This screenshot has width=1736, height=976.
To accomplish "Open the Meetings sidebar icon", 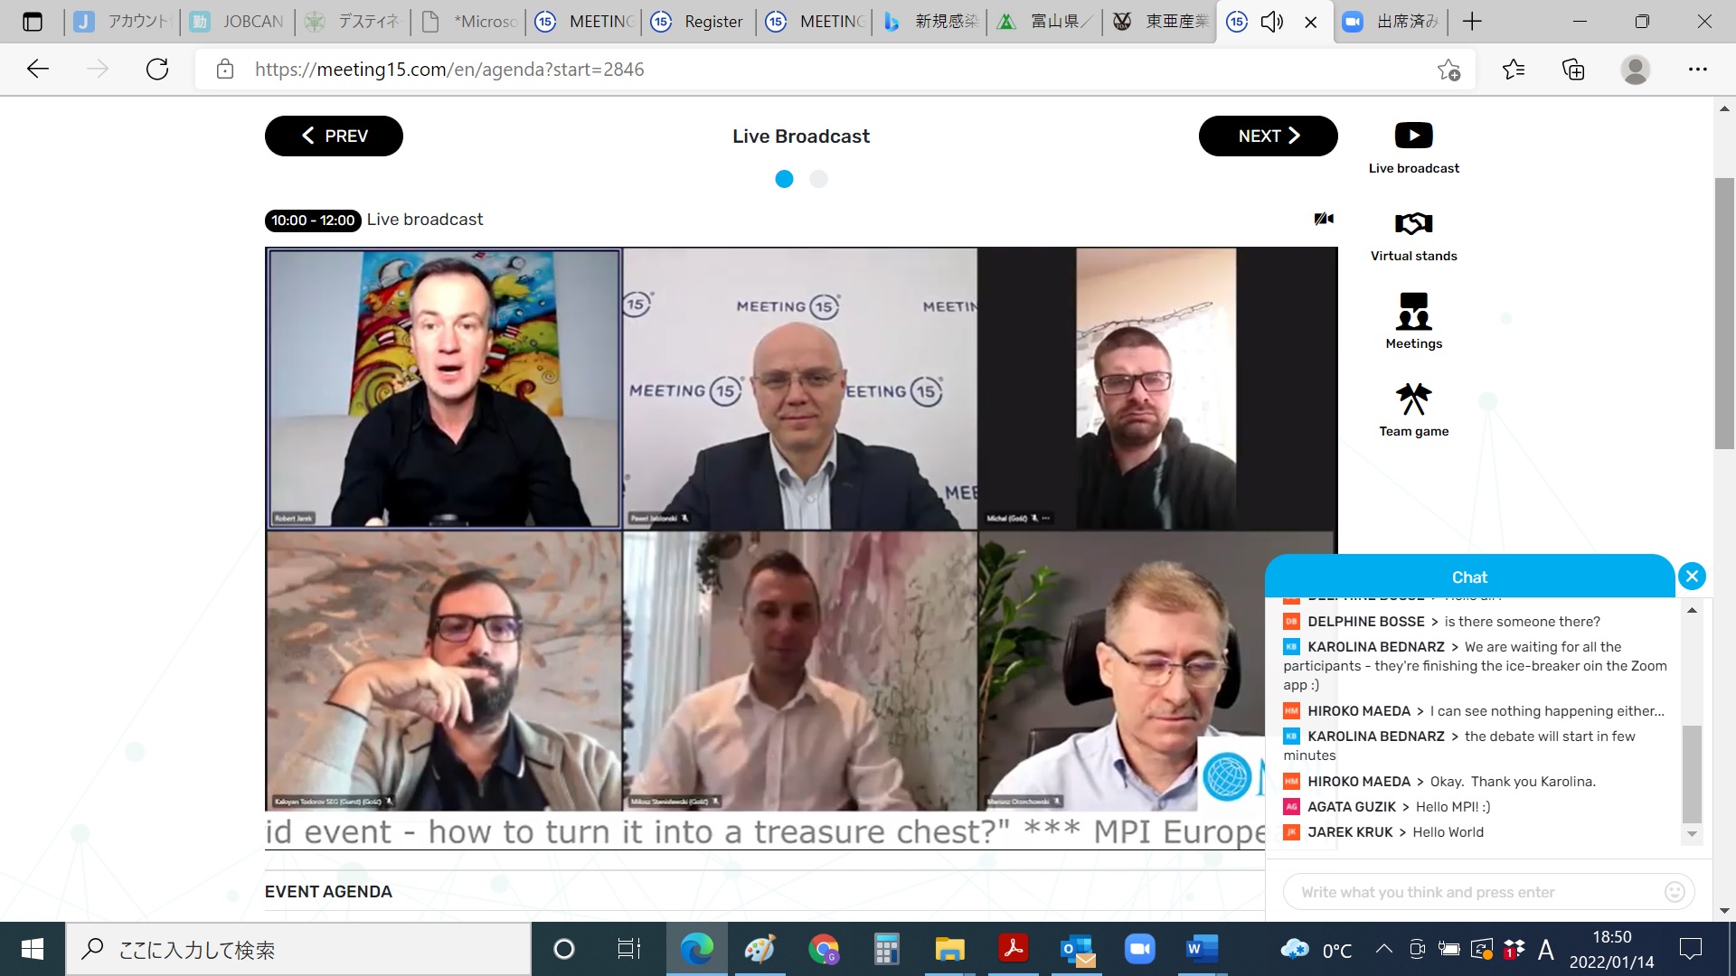I will coord(1413,311).
